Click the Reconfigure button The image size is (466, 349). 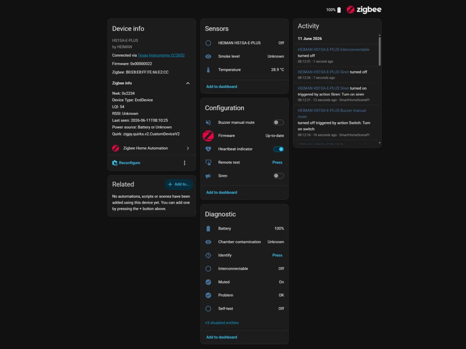[126, 163]
